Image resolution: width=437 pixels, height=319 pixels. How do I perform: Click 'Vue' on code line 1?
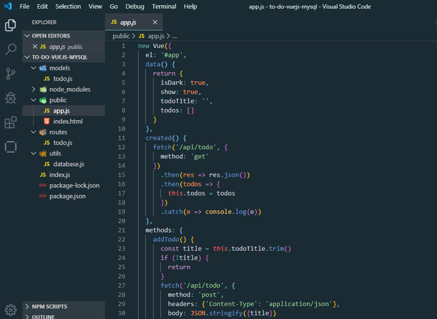click(158, 46)
